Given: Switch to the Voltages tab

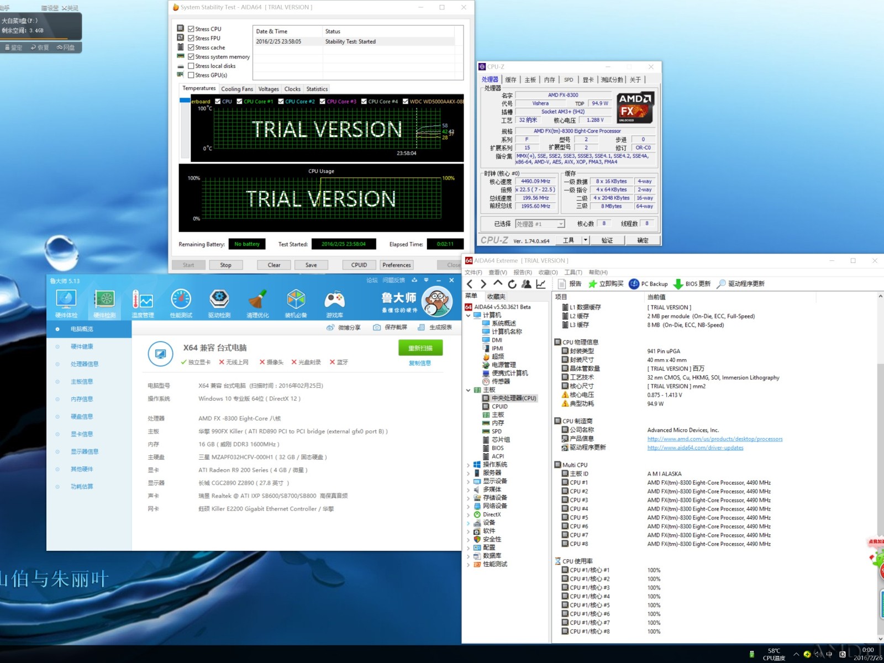Looking at the screenshot, I should (269, 89).
